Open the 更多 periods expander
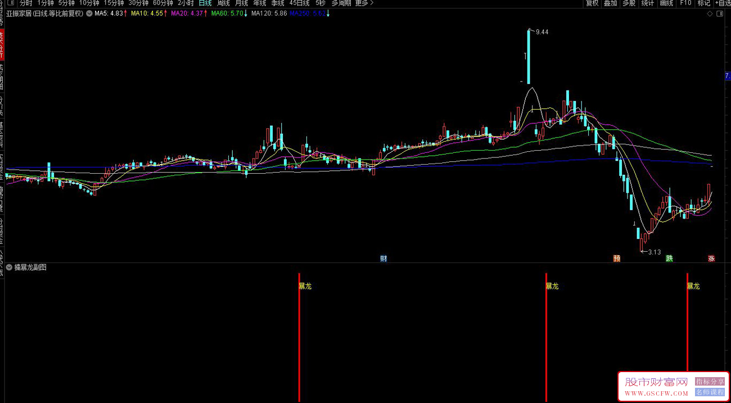731x403 pixels. click(x=364, y=3)
